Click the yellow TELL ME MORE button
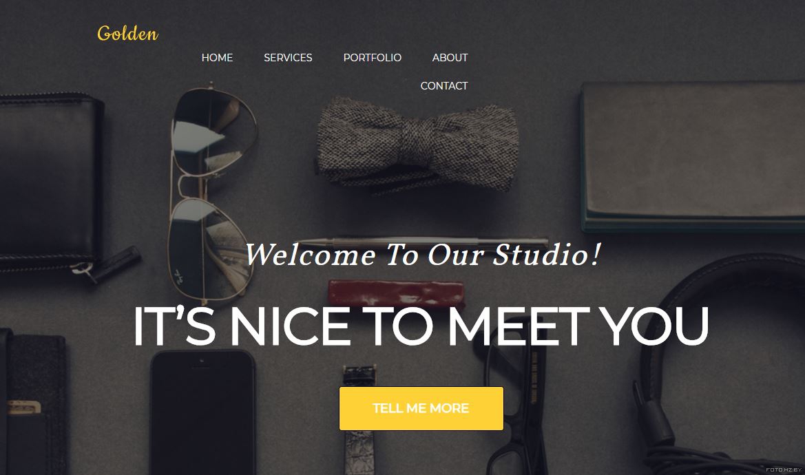The height and width of the screenshot is (475, 805). [421, 408]
